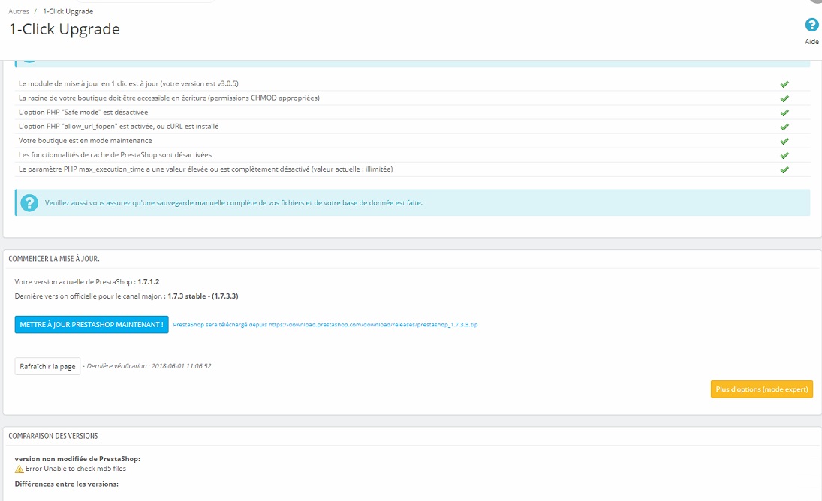
Task: Click the 'Comparaison des versions' heading
Action: [53, 436]
